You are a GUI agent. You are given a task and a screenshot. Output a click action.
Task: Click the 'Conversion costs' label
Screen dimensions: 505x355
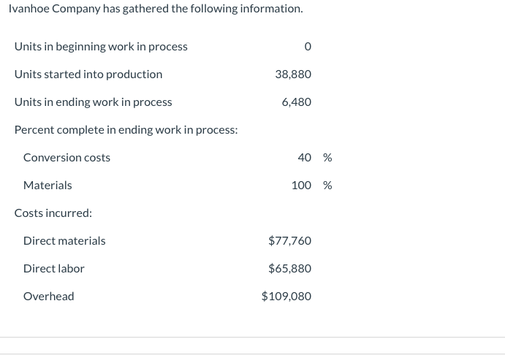[x=67, y=158]
